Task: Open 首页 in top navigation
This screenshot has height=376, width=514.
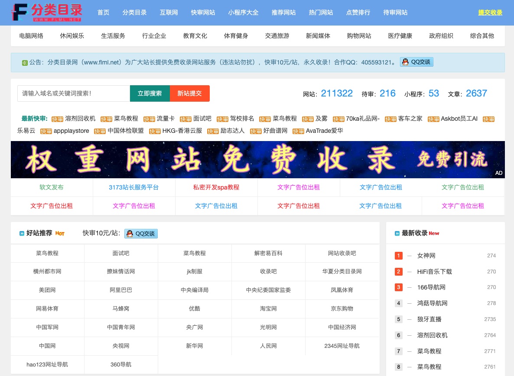Action: 103,13
